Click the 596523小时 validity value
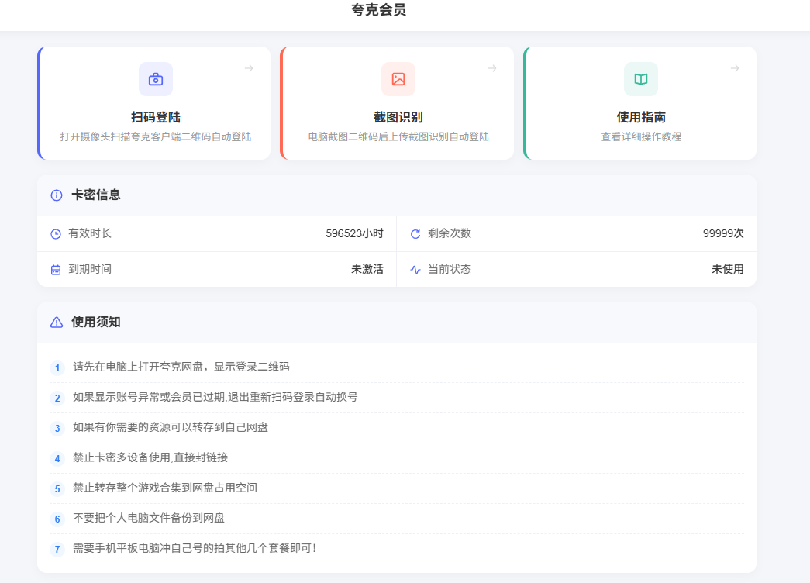810x583 pixels. pos(354,234)
